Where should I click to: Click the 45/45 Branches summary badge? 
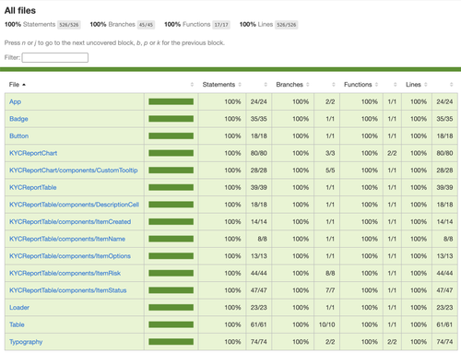pos(146,25)
